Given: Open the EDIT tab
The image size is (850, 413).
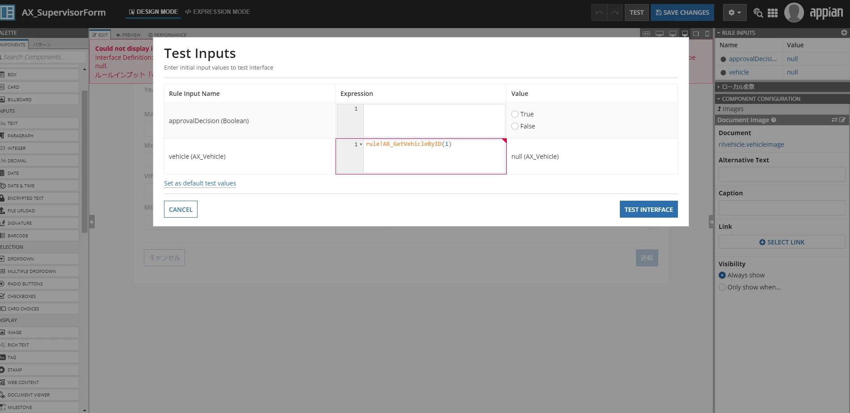Looking at the screenshot, I should (x=100, y=35).
